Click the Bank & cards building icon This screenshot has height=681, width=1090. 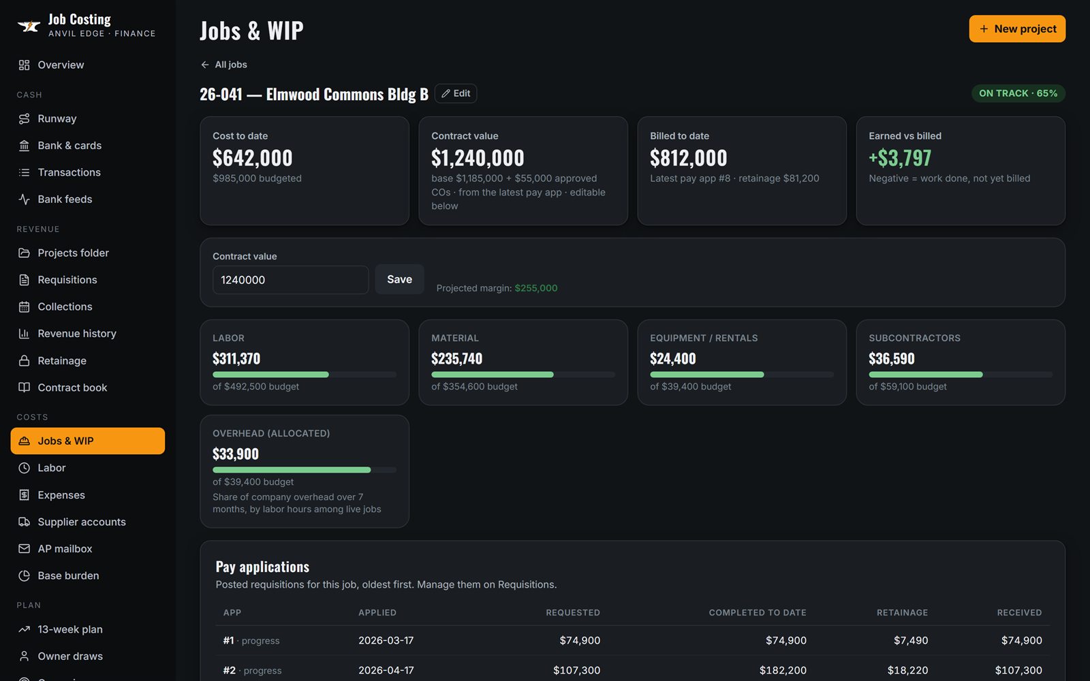24,146
